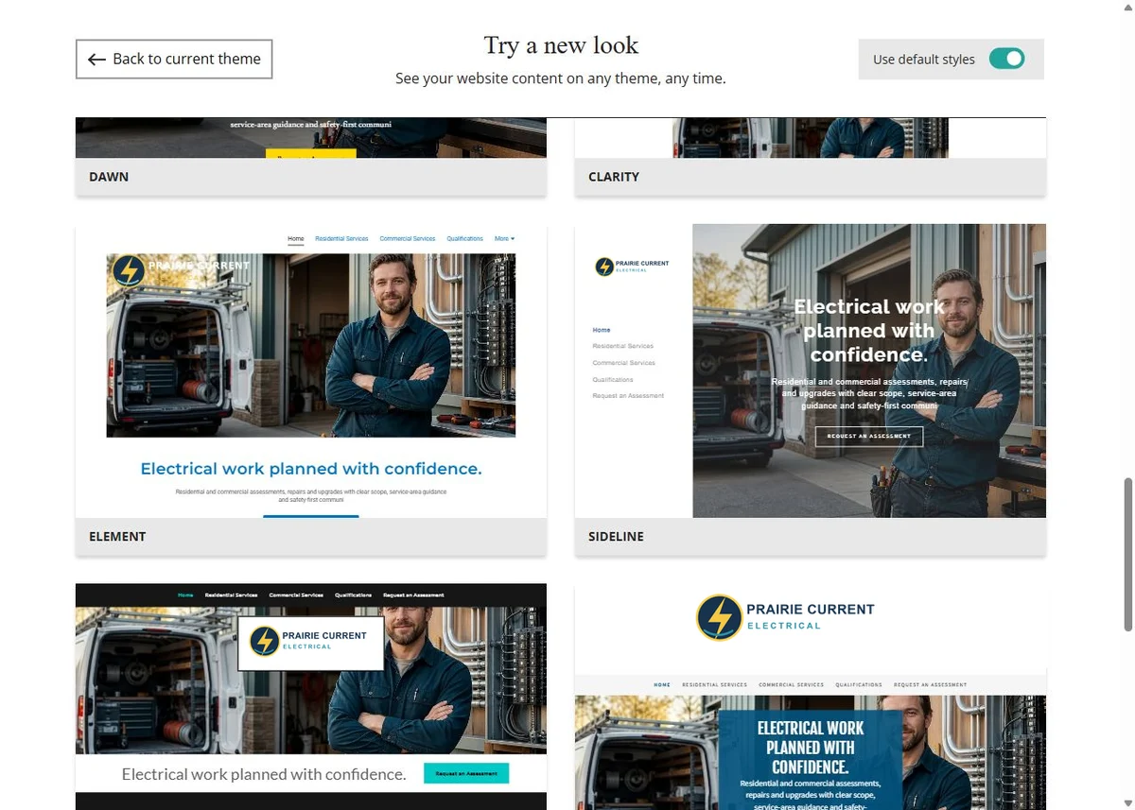Click Prairie Current logo in Sideline preview
This screenshot has width=1135, height=810.
632,267
